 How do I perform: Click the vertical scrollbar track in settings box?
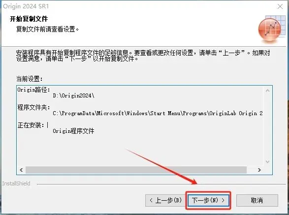pos(268,126)
